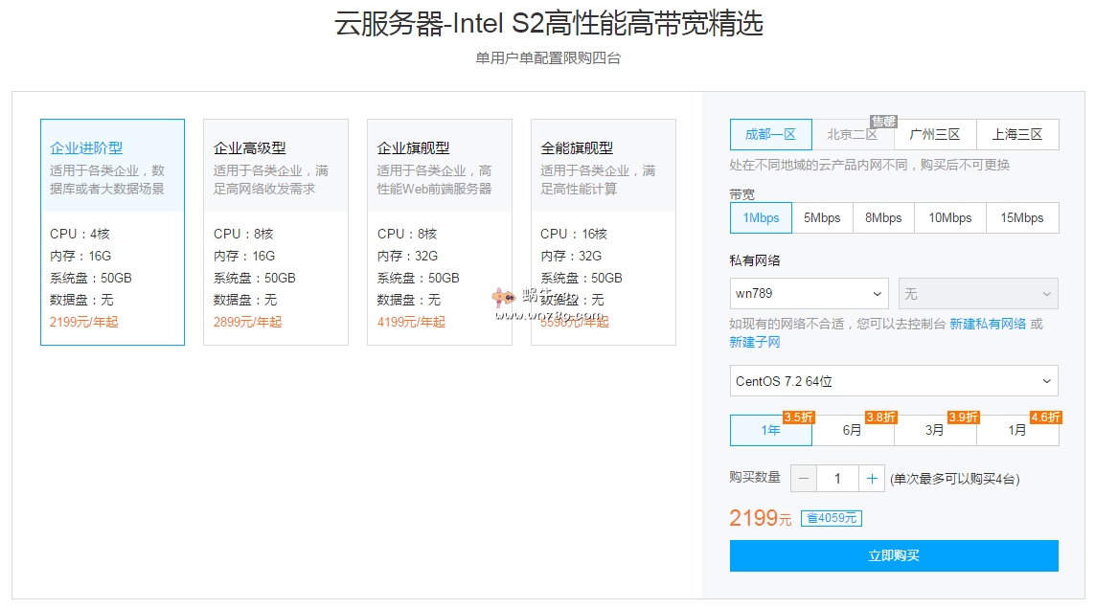Switch region to 广州三区
Screen dimensions: 1095x609
(x=935, y=135)
